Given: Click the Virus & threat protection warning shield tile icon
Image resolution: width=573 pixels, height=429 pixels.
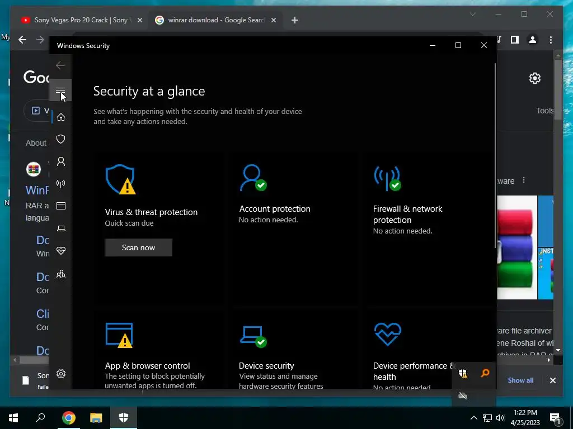Looking at the screenshot, I should [x=120, y=179].
